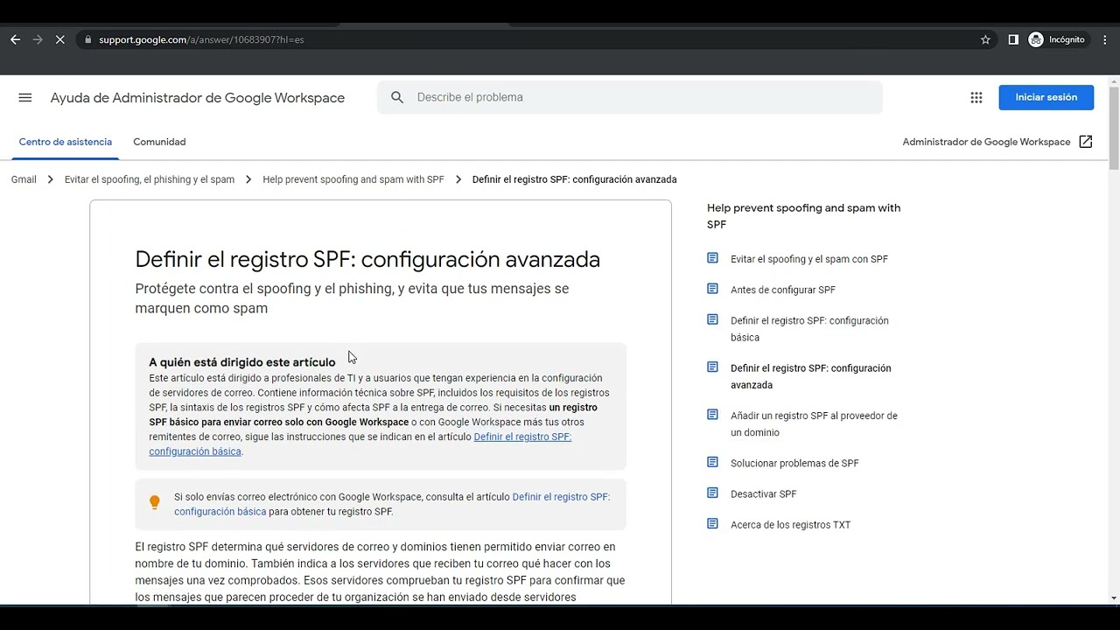Viewport: 1120px width, 630px height.
Task: Open Chrome's three-dot menu
Action: (x=1105, y=39)
